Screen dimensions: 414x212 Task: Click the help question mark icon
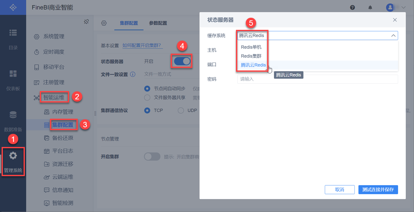353,7
